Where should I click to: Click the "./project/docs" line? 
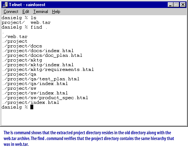tap(22, 46)
